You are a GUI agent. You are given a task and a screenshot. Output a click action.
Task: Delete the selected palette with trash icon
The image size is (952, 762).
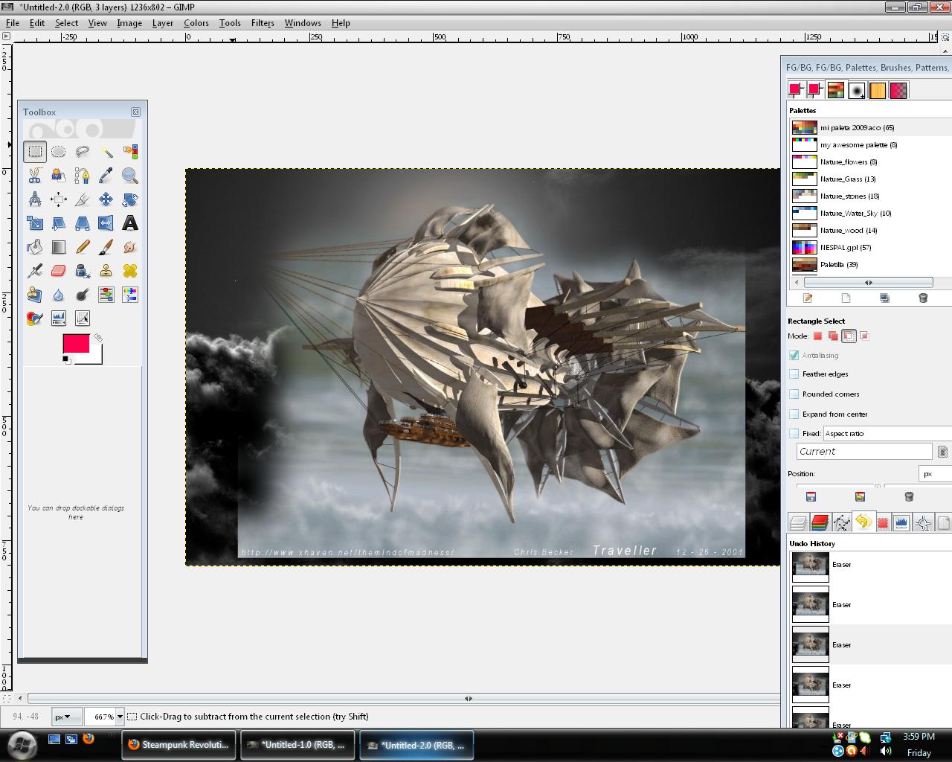(x=923, y=298)
